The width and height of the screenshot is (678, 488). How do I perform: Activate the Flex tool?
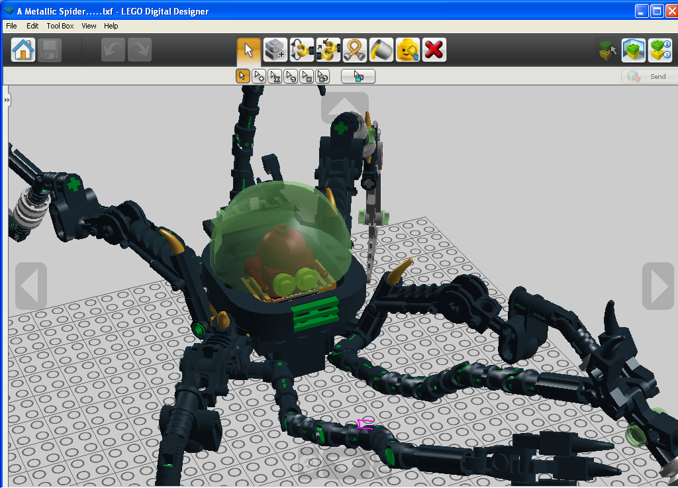tap(354, 49)
